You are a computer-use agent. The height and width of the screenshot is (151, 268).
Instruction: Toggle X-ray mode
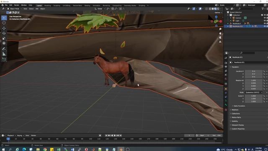tap(206, 9)
